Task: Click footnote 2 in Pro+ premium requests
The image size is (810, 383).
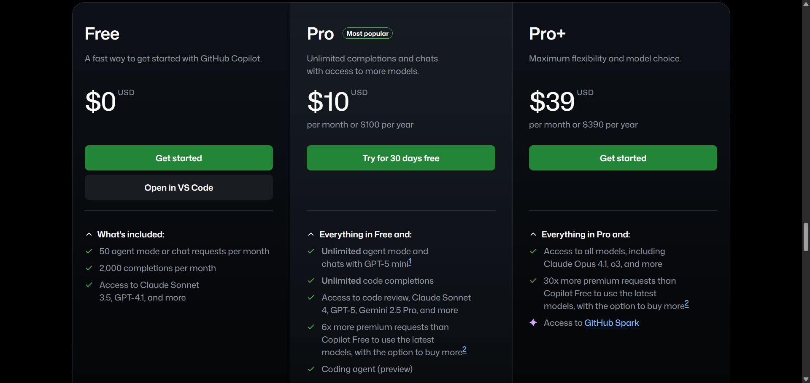Action: pos(686,303)
